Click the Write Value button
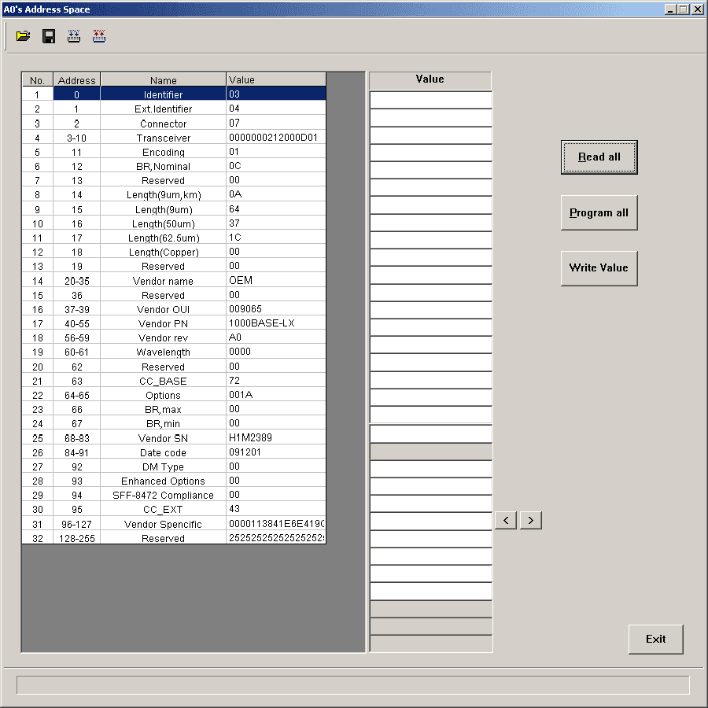708x708 pixels. tap(599, 268)
